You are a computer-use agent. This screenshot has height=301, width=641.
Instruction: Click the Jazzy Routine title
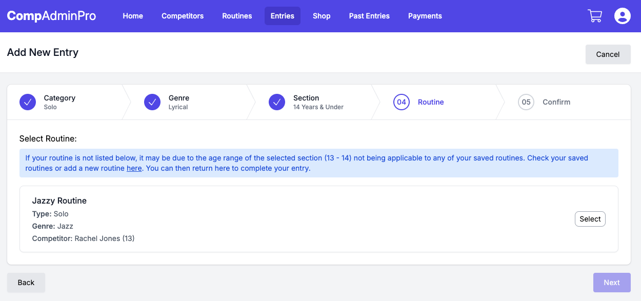59,200
